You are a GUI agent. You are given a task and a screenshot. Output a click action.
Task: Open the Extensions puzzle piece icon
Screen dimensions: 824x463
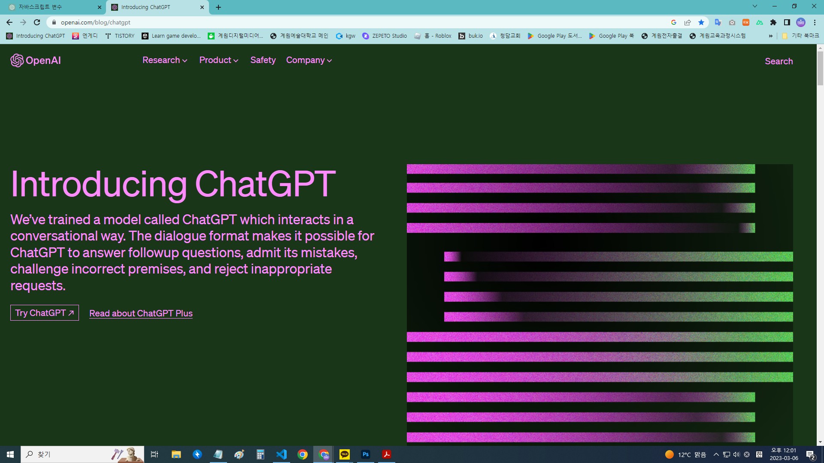click(x=773, y=22)
